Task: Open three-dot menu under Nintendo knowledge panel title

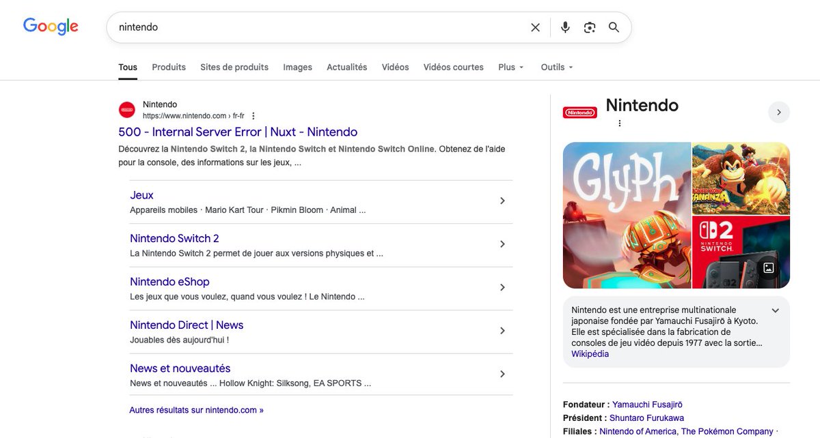Action: (x=620, y=123)
